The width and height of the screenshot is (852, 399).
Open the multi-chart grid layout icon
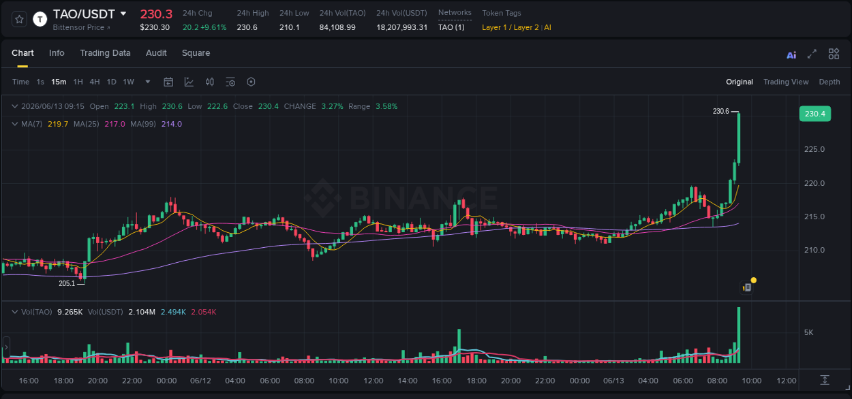coord(834,54)
